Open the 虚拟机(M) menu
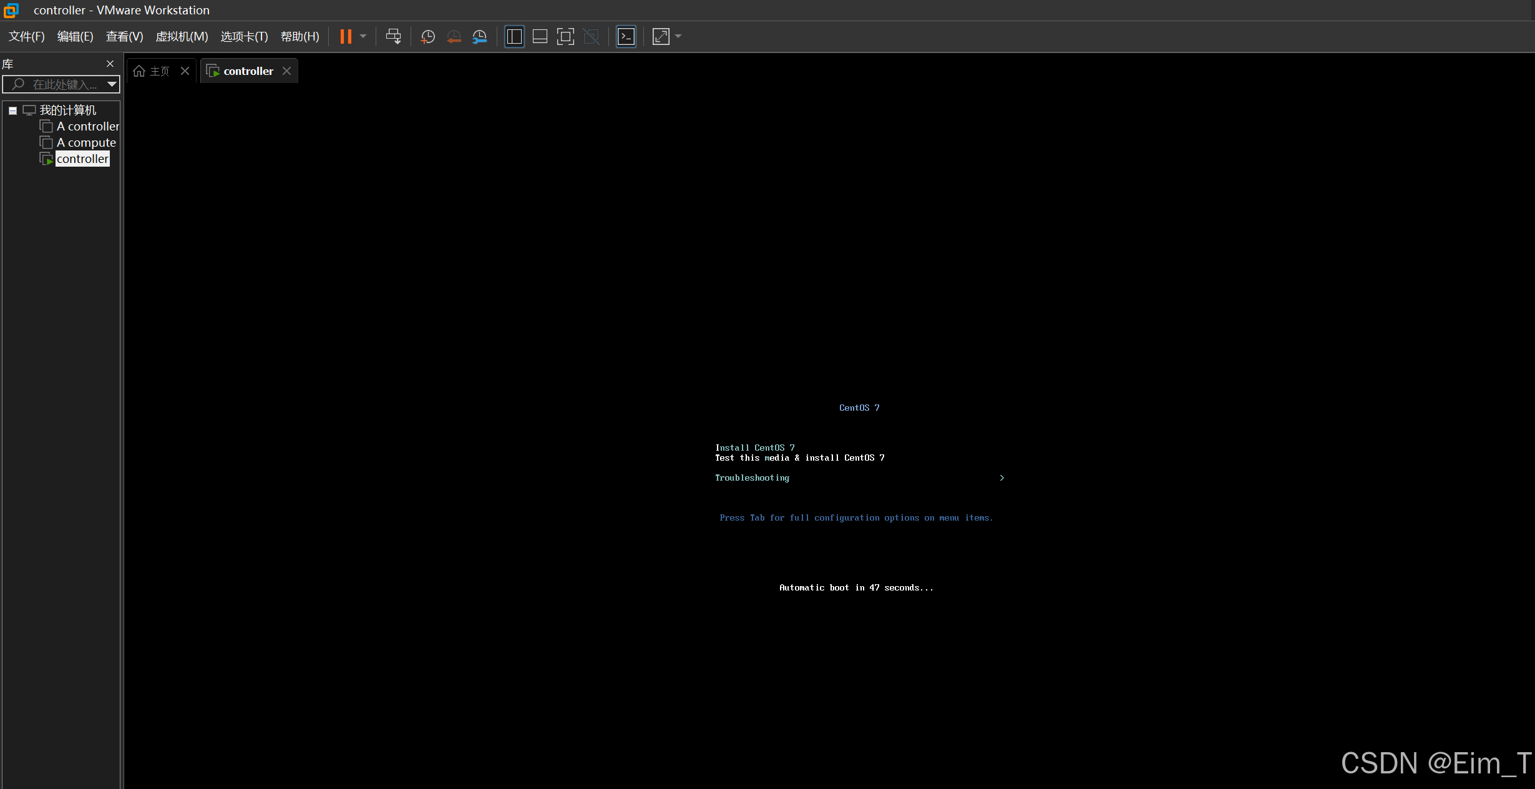 pyautogui.click(x=182, y=37)
